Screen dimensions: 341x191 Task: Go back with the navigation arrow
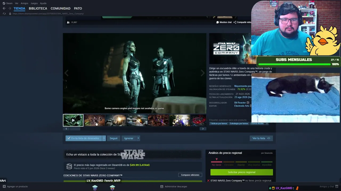pyautogui.click(x=4, y=8)
